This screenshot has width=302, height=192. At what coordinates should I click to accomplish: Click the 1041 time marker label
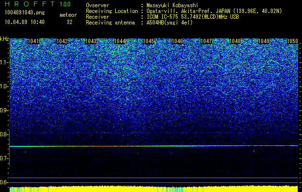click(33, 41)
